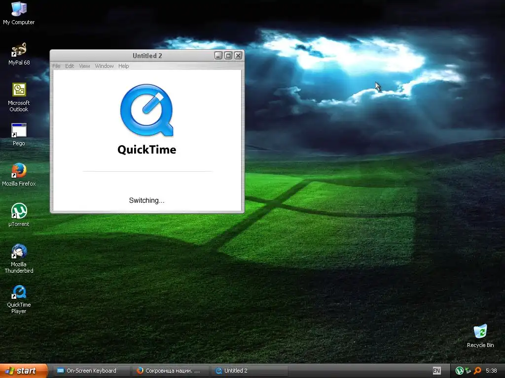Close the Untitled 2 QuickTime window
505x378 pixels.
(238, 56)
